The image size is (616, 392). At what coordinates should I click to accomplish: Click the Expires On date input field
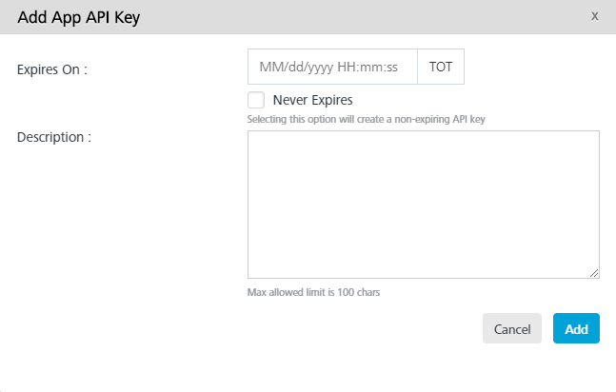pyautogui.click(x=332, y=67)
